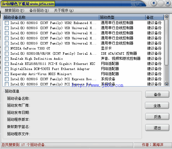172x149 pixels.
Task: Click the 驱动发布厂商 label
Action: pos(19,105)
